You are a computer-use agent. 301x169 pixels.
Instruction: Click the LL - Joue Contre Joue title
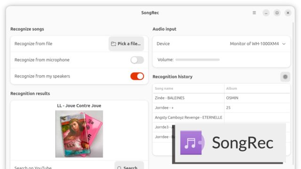[x=79, y=106]
